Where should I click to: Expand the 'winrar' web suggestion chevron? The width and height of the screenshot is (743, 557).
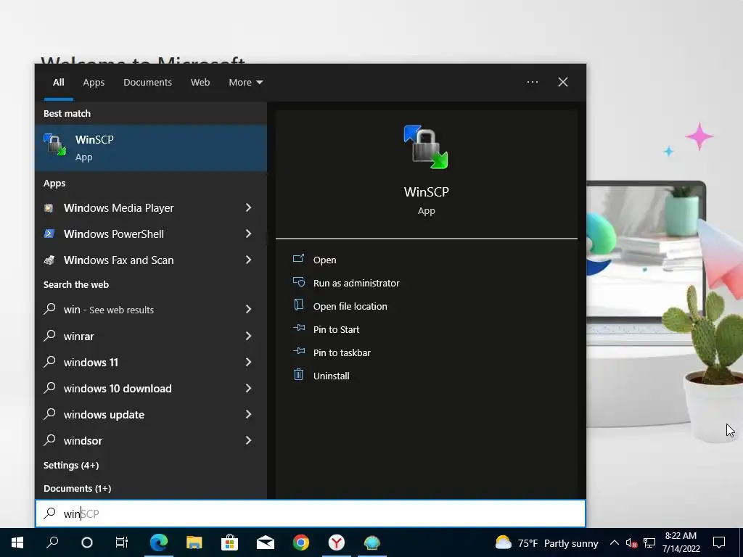(x=248, y=336)
